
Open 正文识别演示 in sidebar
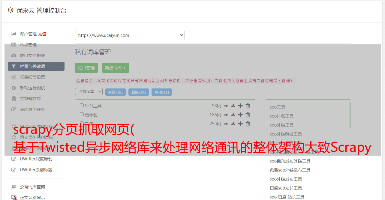click(32, 197)
